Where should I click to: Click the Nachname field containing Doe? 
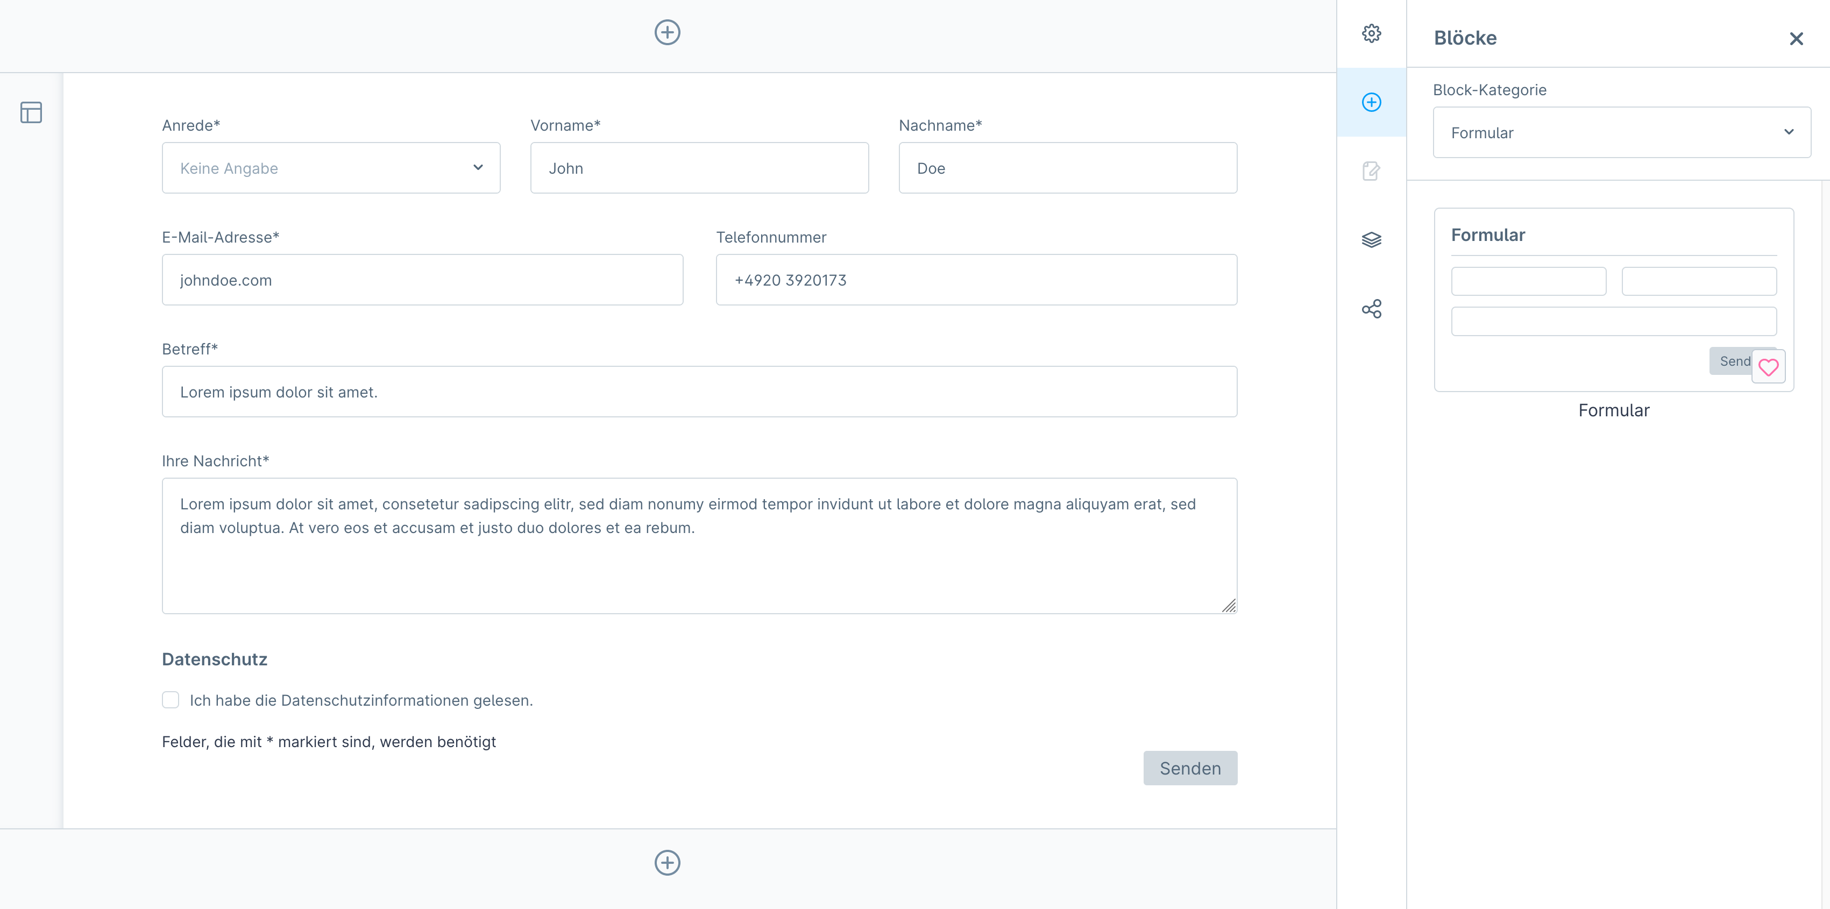tap(1068, 168)
